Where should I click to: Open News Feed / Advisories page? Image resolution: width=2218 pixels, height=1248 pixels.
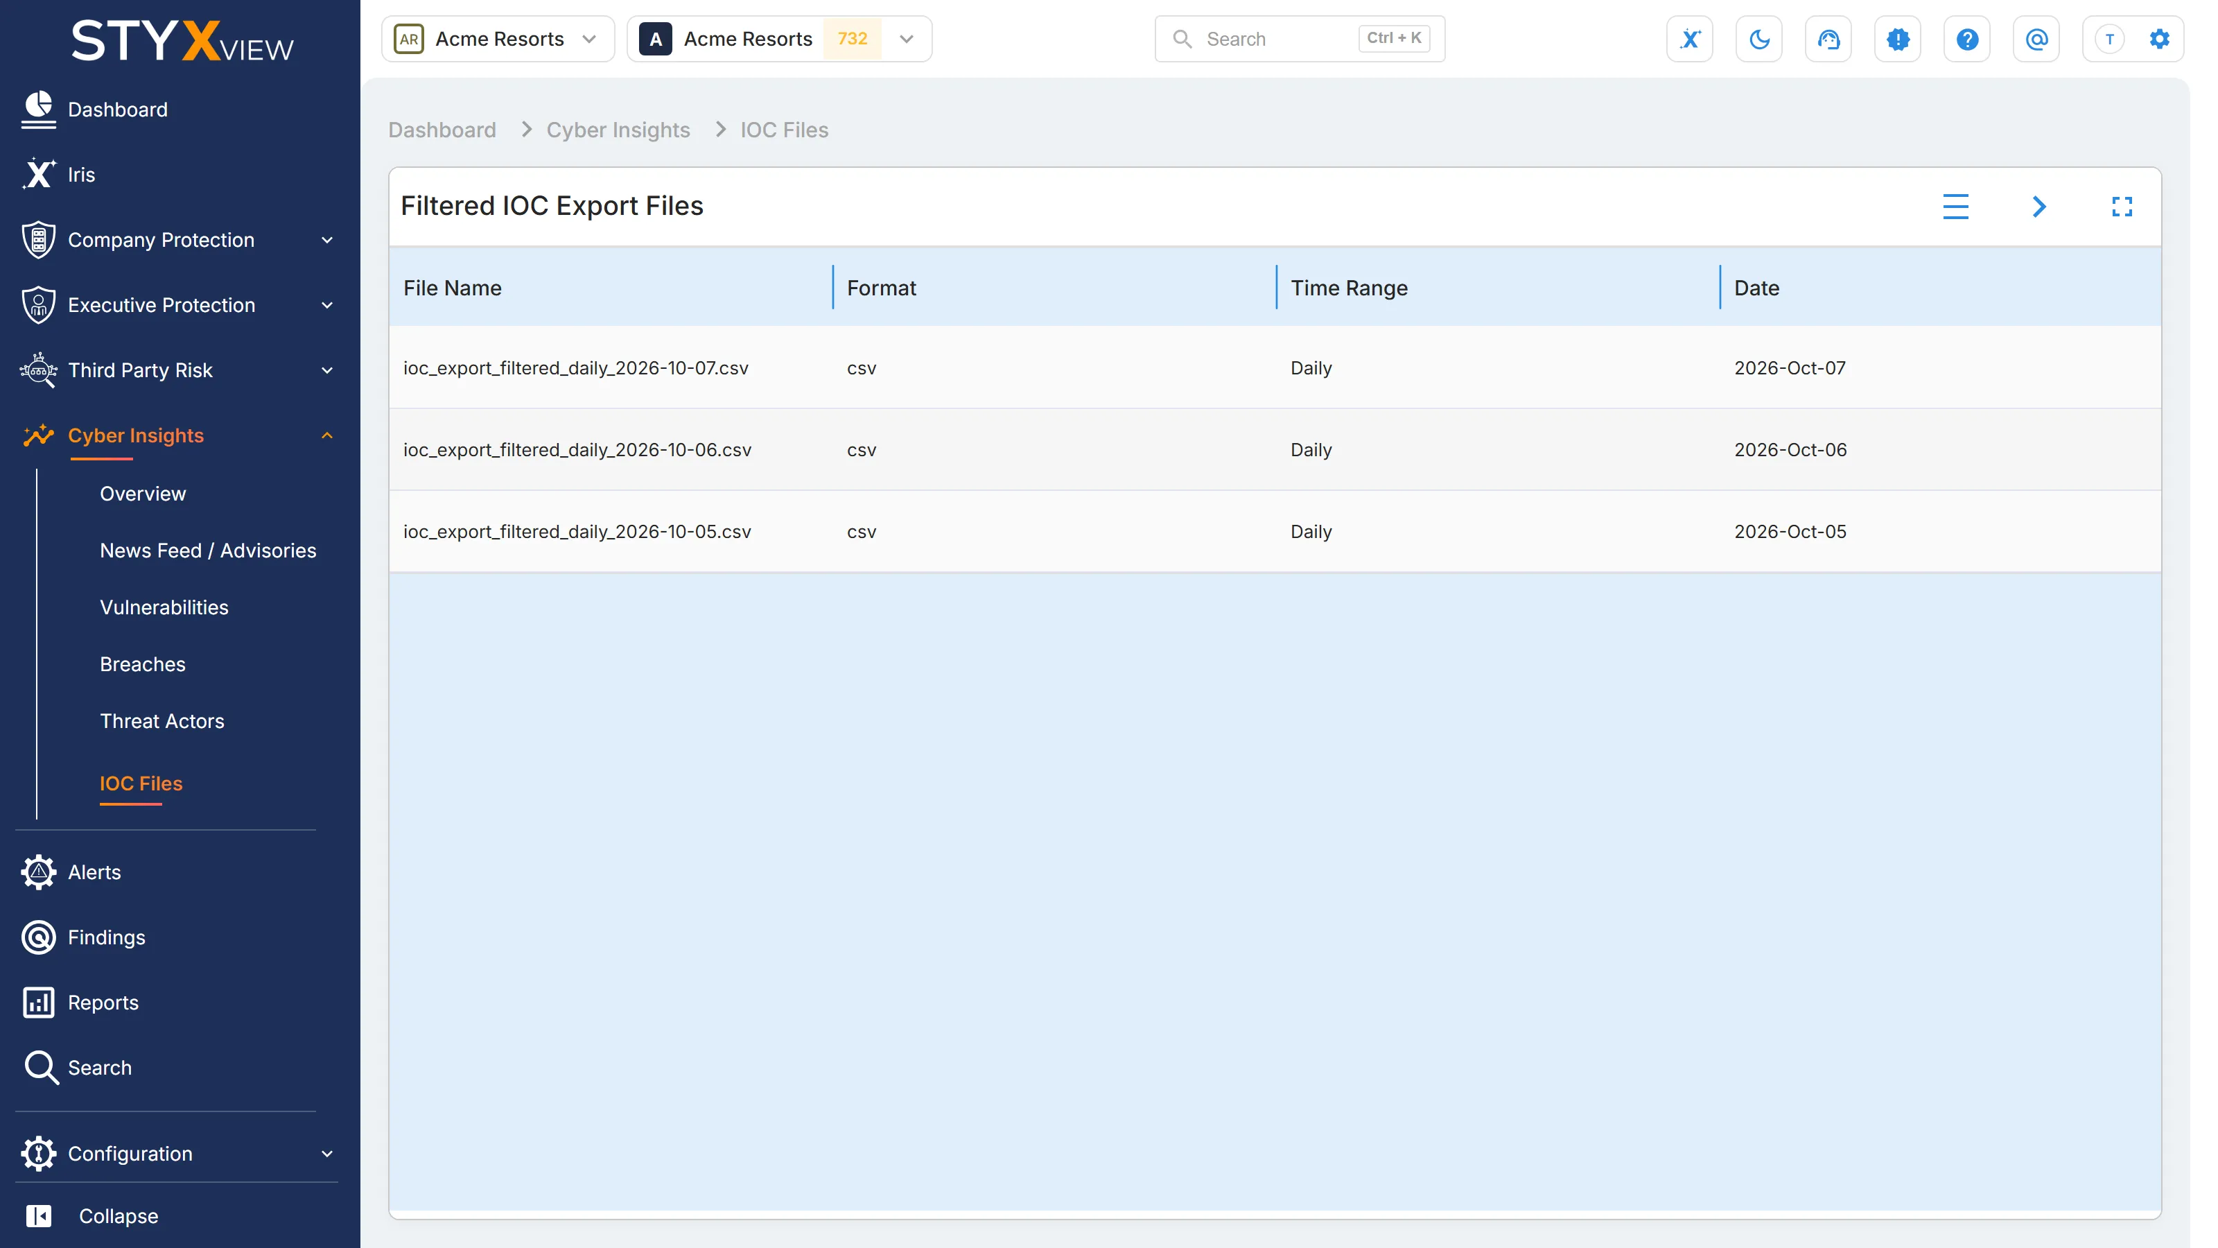coord(209,551)
